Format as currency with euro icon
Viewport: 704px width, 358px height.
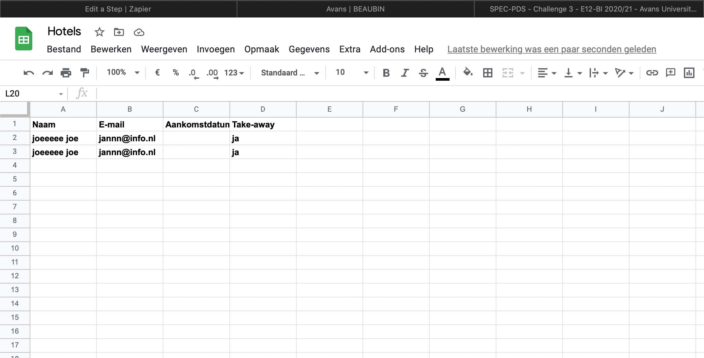pos(158,72)
